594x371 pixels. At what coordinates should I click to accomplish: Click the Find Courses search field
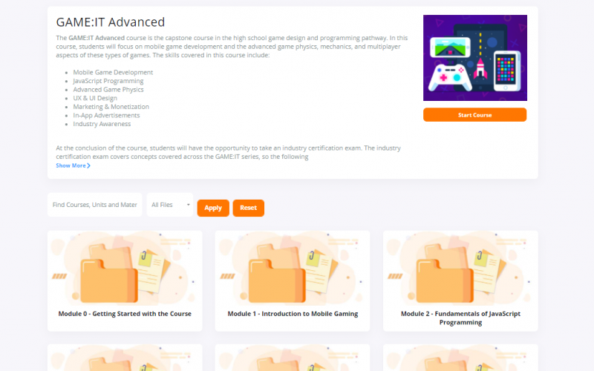[x=95, y=205]
